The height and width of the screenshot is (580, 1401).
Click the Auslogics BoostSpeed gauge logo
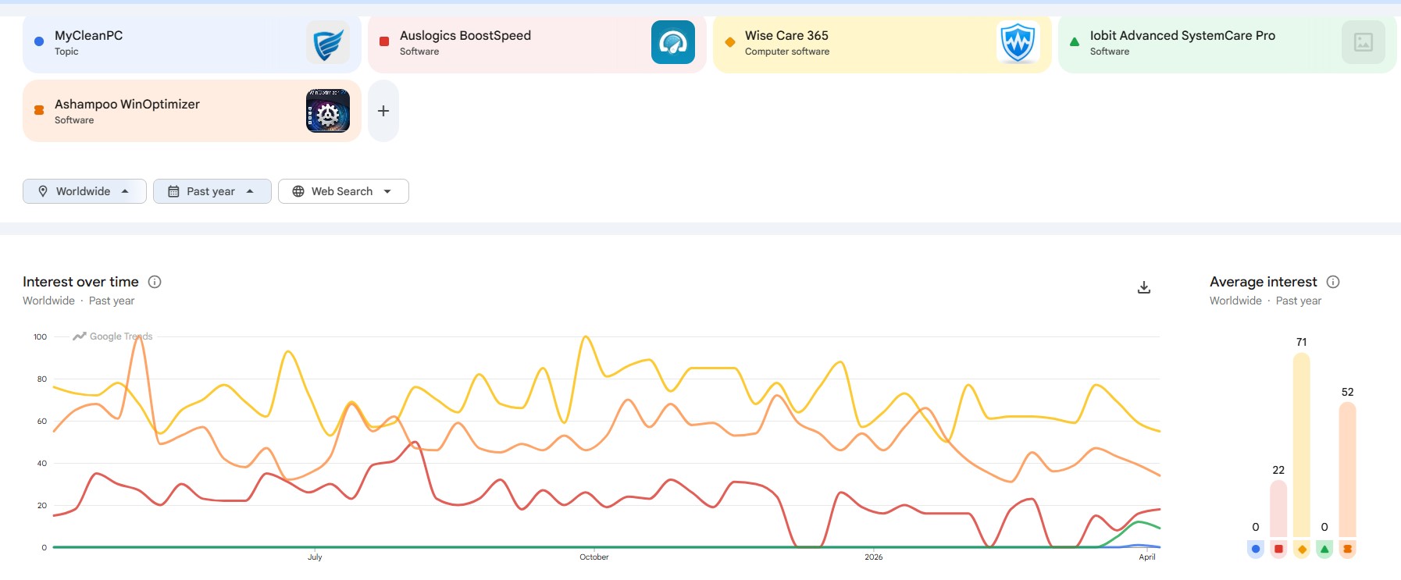coord(673,42)
